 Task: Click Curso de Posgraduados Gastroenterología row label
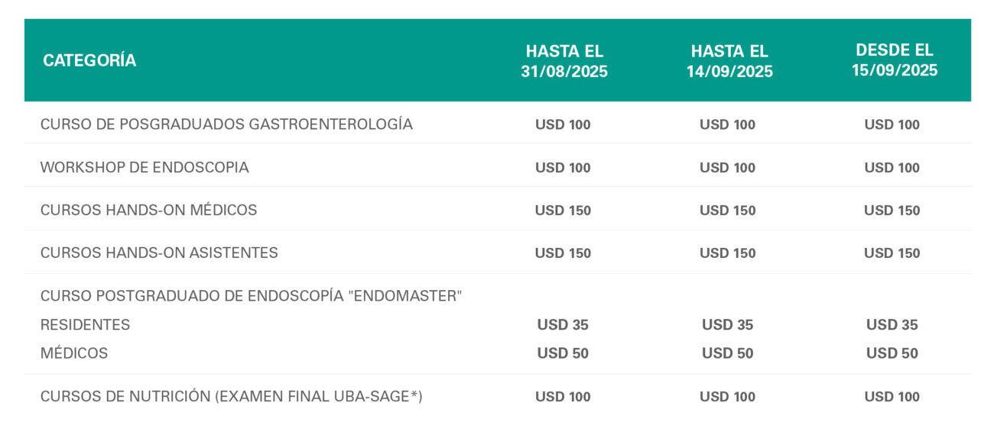[226, 124]
